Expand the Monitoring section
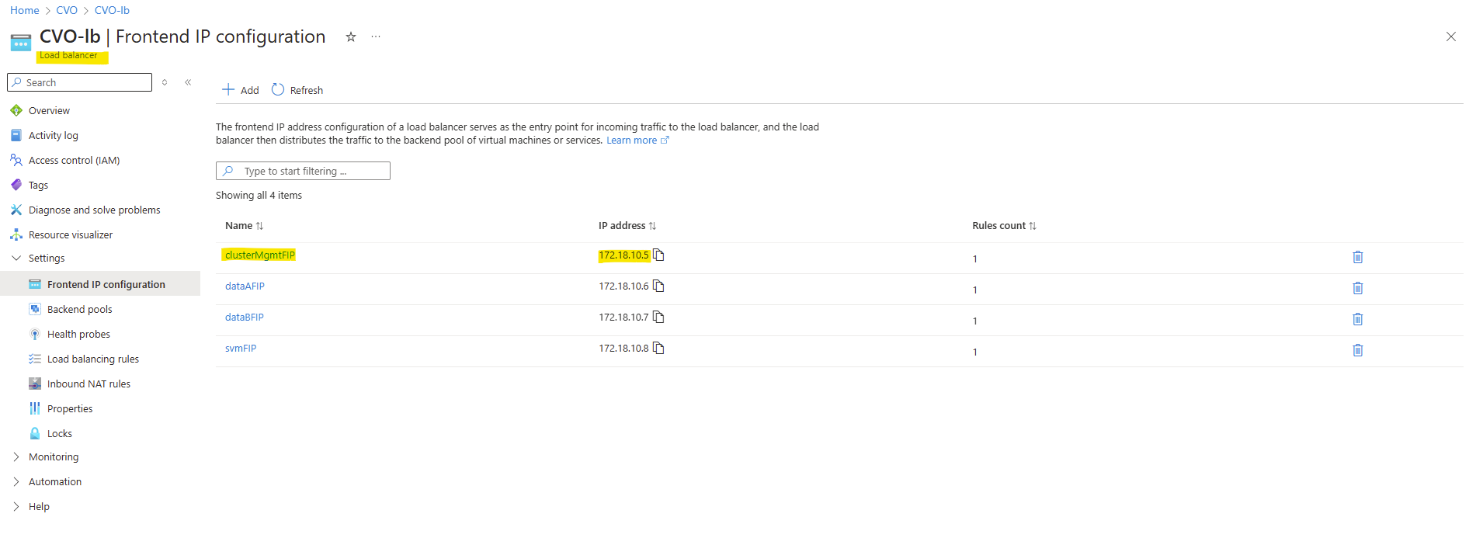1476x545 pixels. pos(16,456)
